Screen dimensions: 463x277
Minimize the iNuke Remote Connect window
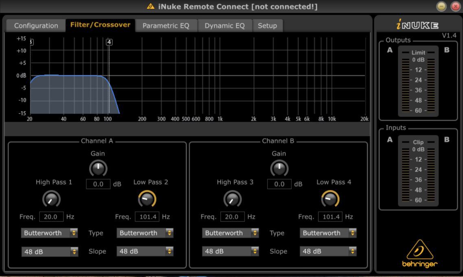[441, 6]
